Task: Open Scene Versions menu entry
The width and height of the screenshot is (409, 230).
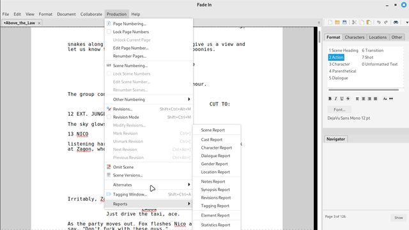Action: tap(149, 175)
